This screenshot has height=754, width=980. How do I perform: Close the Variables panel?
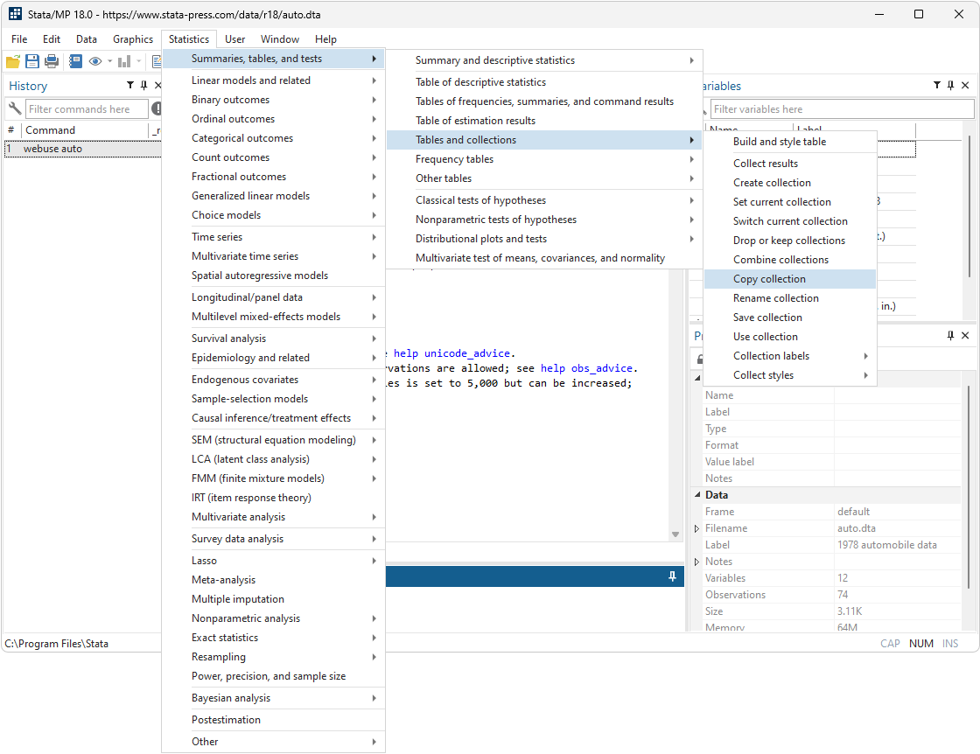tap(965, 86)
